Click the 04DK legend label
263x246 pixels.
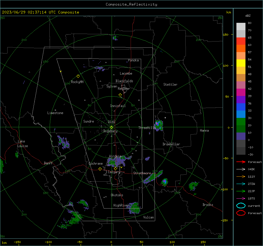click(251, 169)
